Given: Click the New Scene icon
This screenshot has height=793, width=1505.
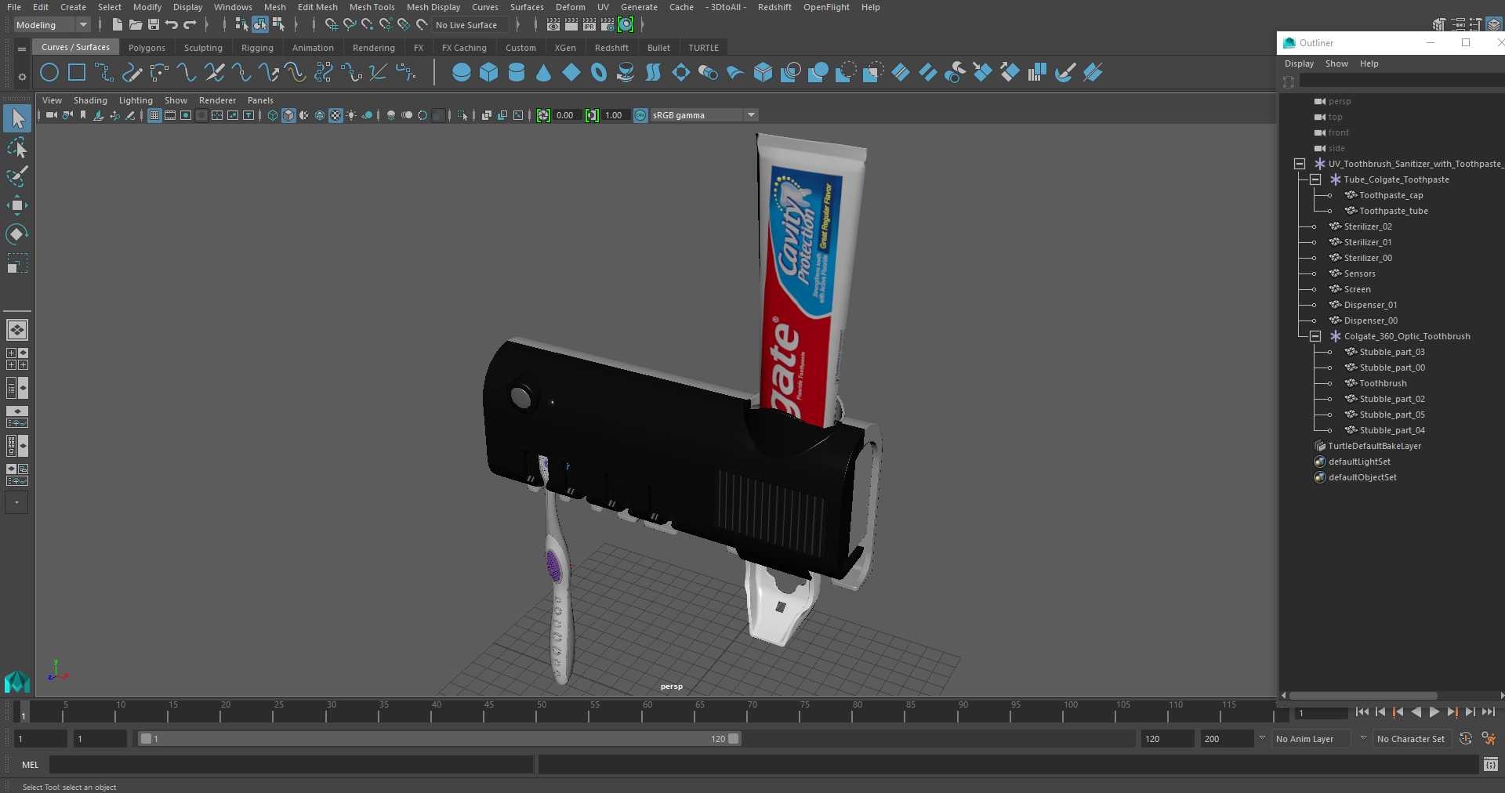Looking at the screenshot, I should click(x=117, y=25).
